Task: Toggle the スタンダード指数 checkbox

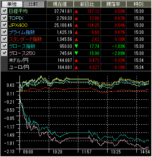Action: tap(4, 39)
